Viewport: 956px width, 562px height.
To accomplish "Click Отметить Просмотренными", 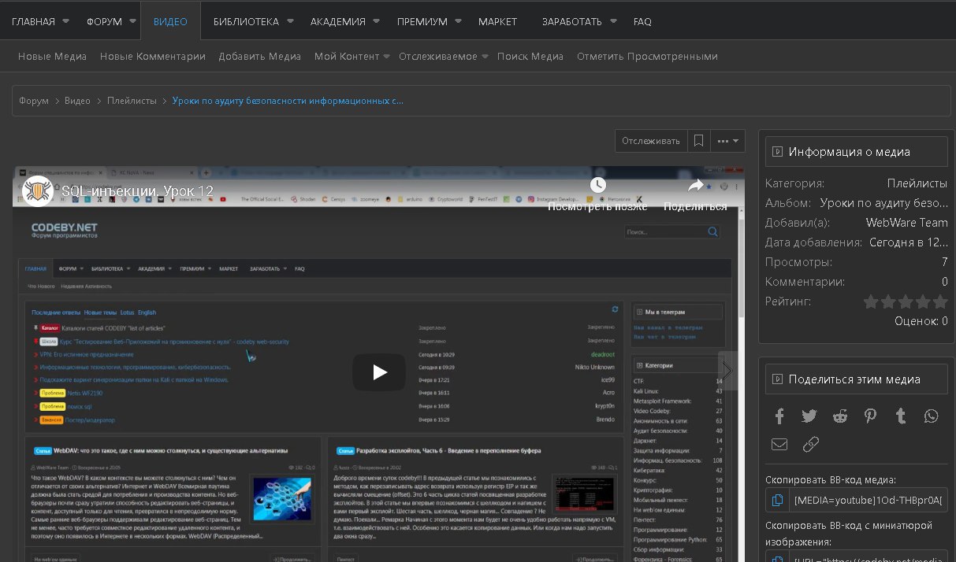I will point(647,57).
